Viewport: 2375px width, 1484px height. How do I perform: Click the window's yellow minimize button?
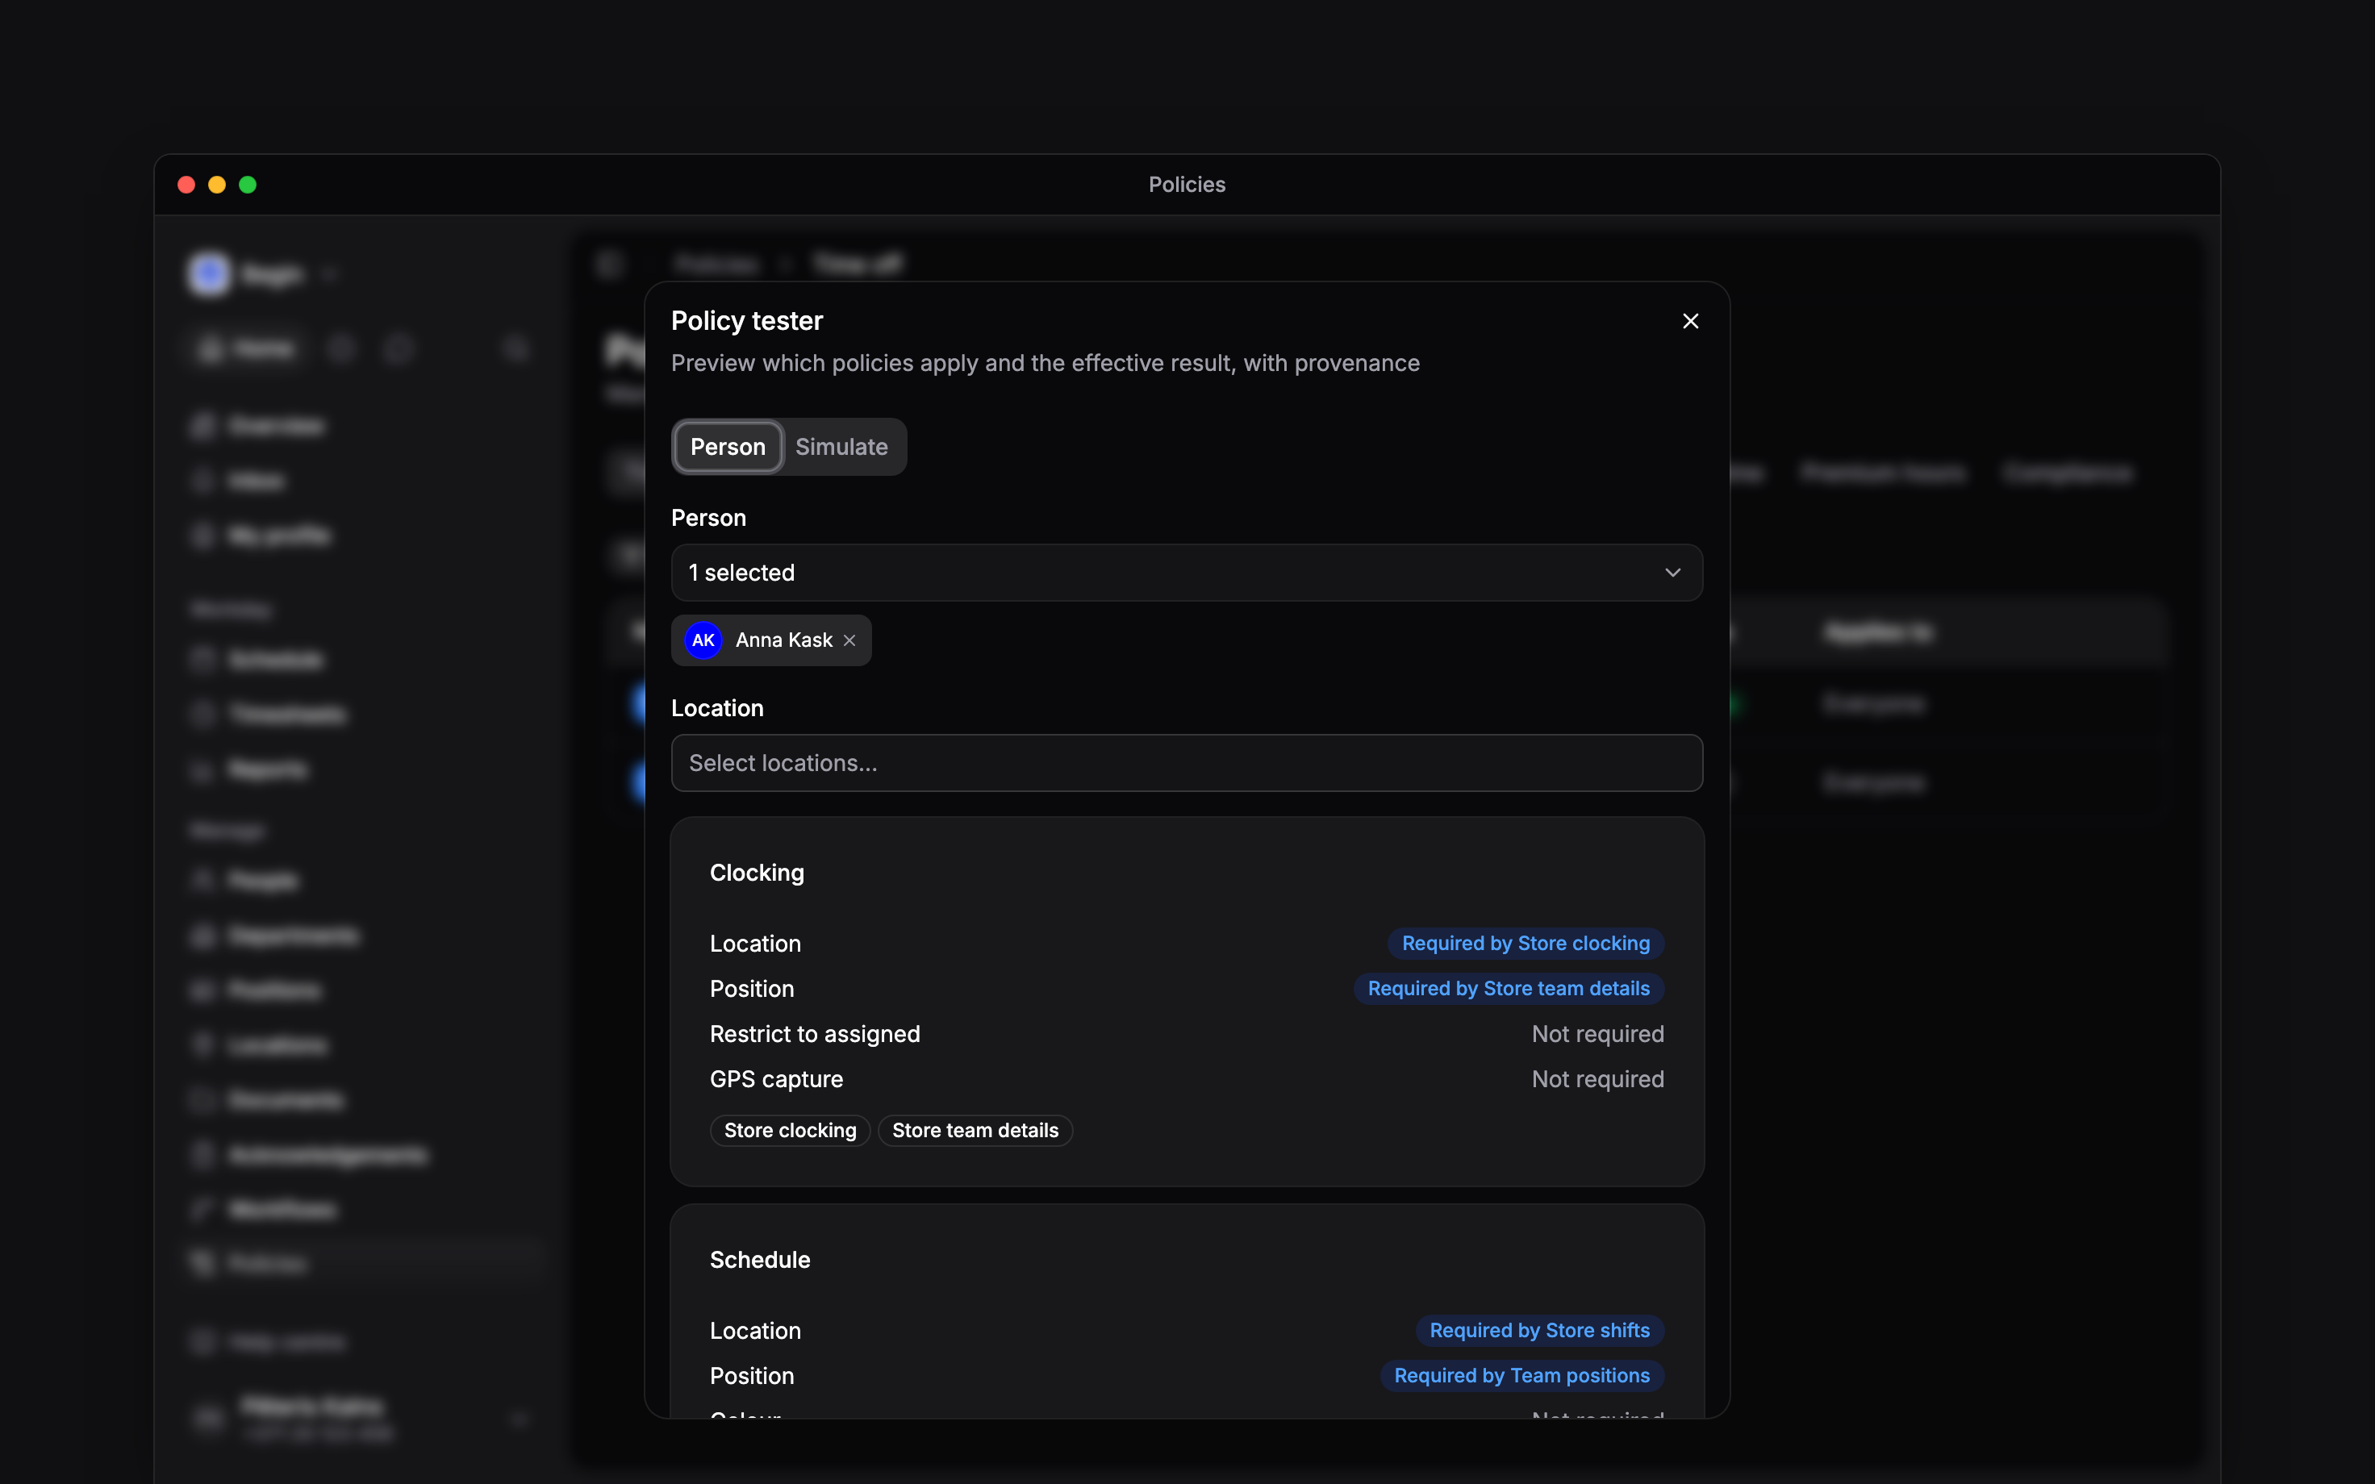pyautogui.click(x=217, y=185)
